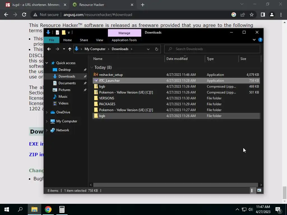287x215 pixels.
Task: Open Chrome profile menu
Action: tap(272, 15)
